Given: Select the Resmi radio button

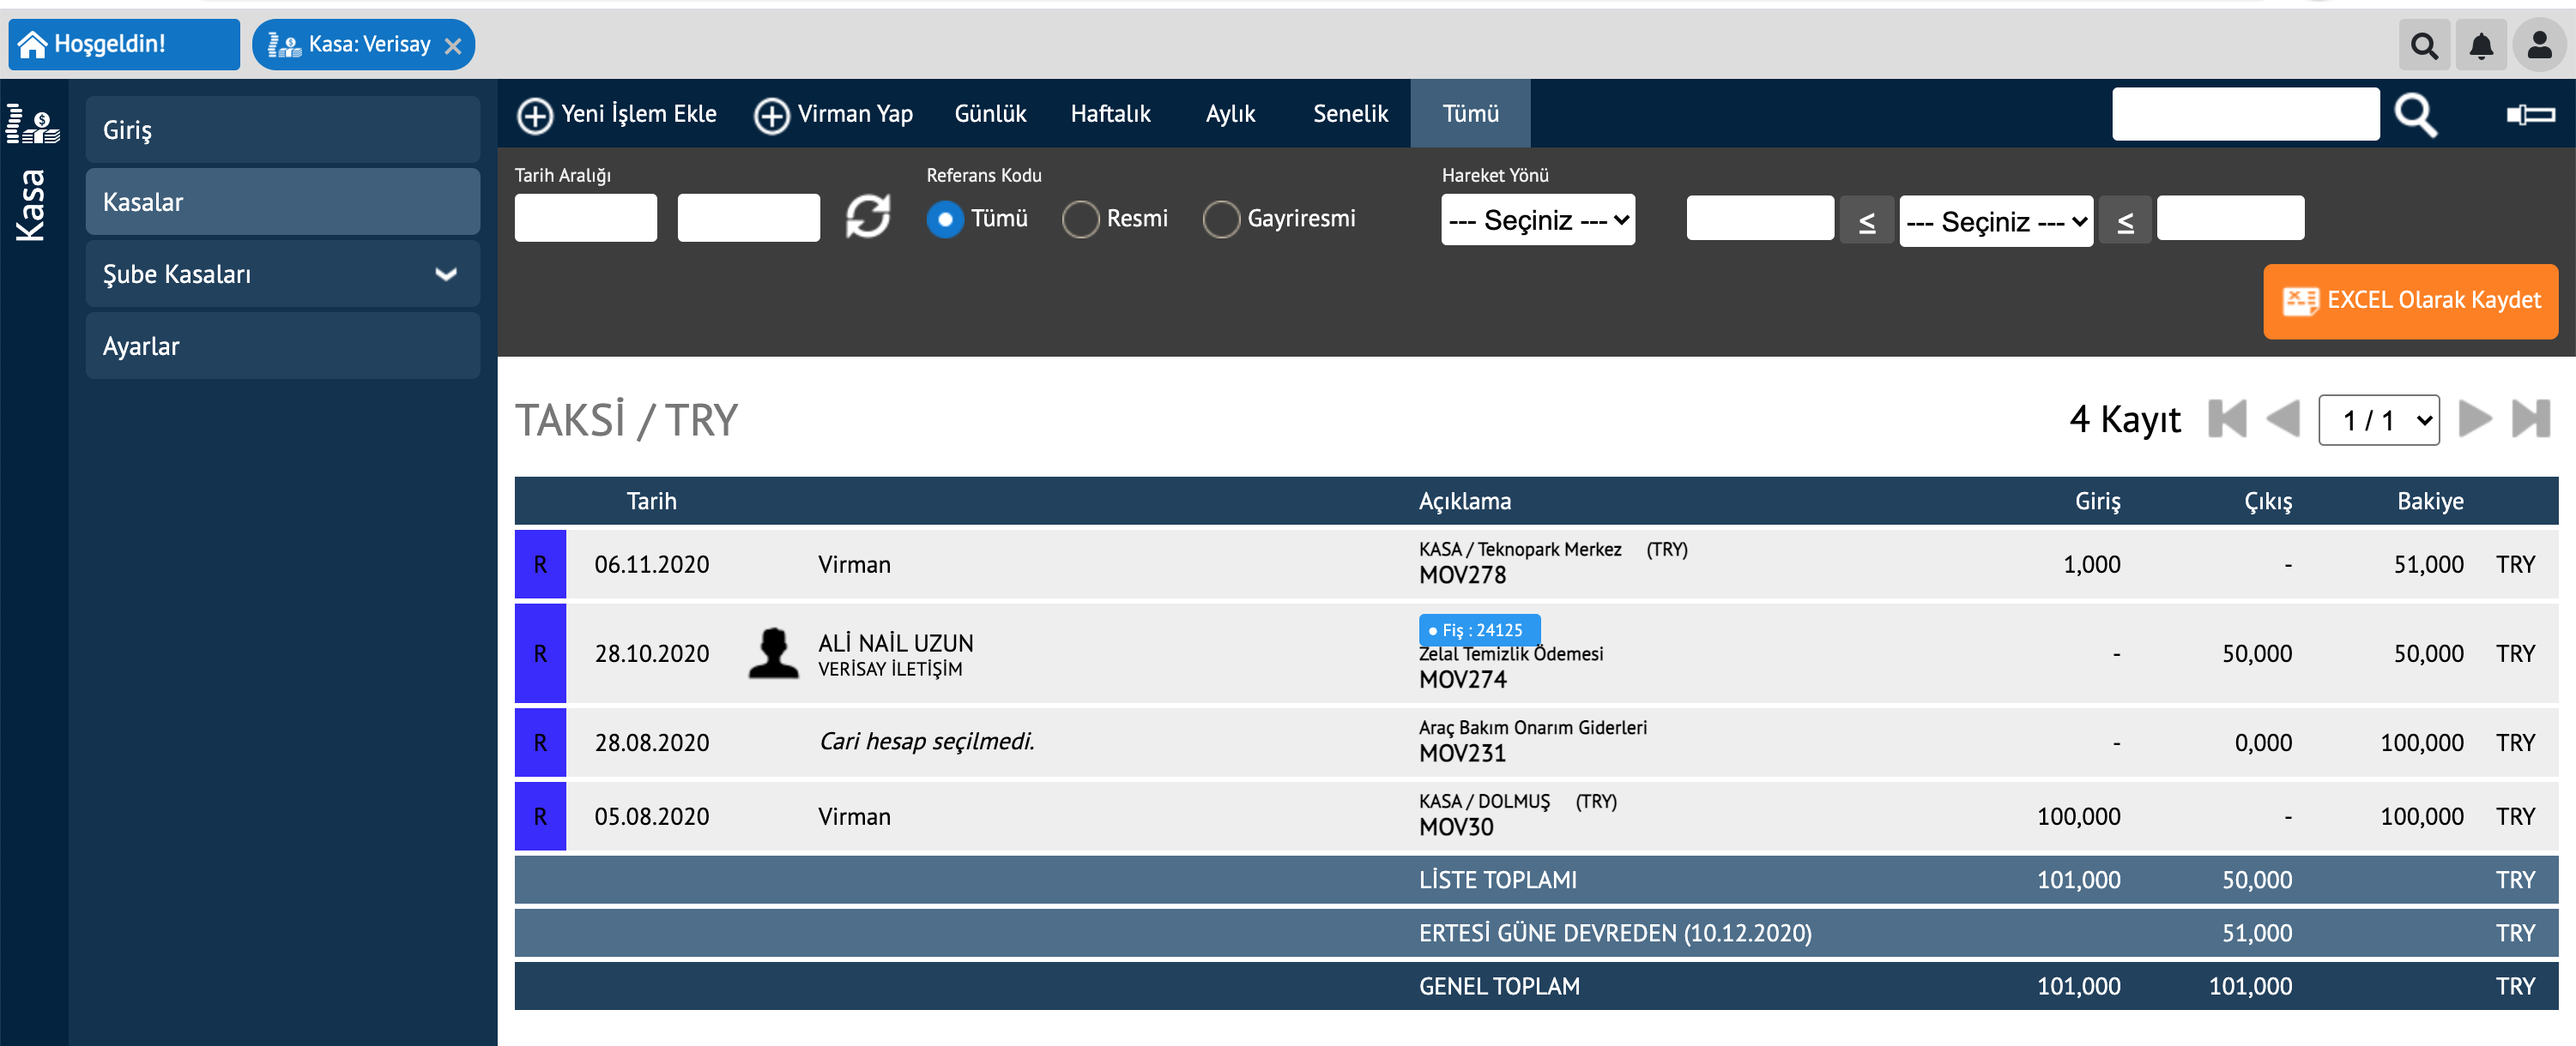Looking at the screenshot, I should 1080,219.
